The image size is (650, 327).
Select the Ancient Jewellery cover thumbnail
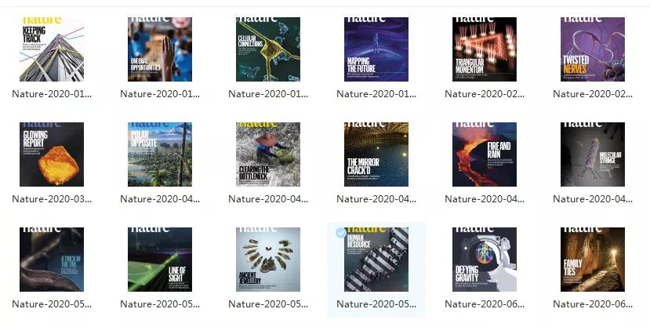tap(268, 260)
